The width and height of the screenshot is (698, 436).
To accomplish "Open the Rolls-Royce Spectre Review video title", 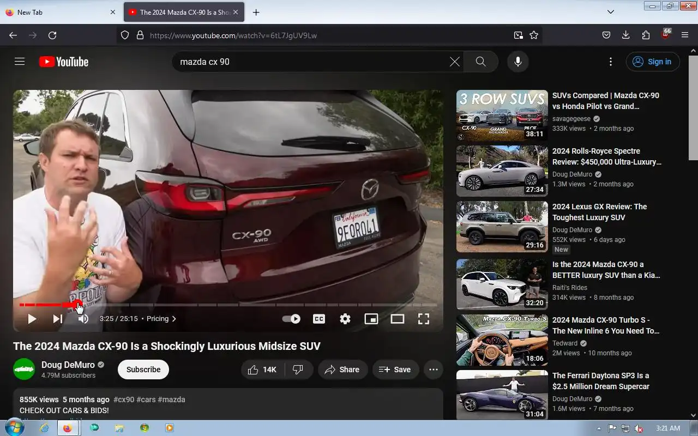I will pos(607,156).
